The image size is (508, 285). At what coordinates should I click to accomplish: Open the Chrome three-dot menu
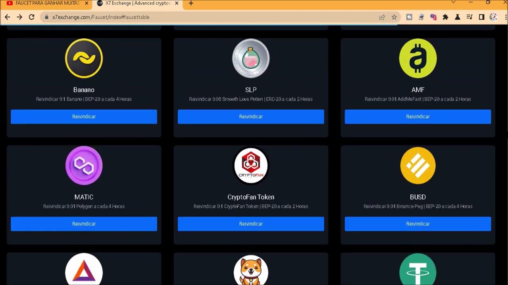(505, 17)
